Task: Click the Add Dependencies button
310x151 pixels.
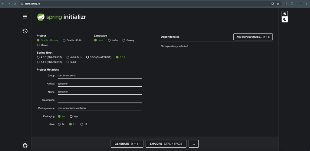Action: [253, 37]
